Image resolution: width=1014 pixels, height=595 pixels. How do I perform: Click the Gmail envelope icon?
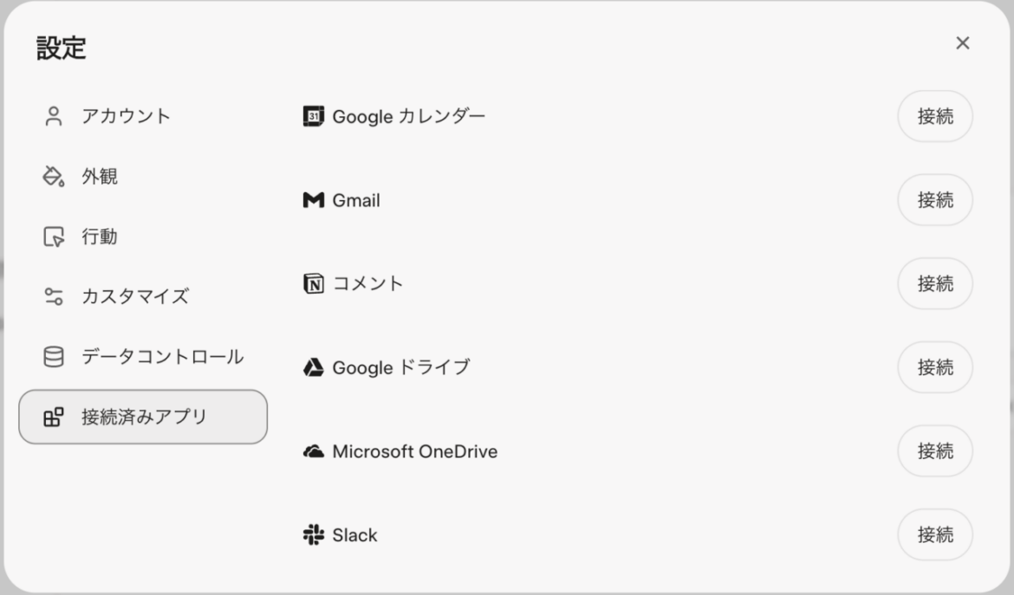(x=313, y=200)
